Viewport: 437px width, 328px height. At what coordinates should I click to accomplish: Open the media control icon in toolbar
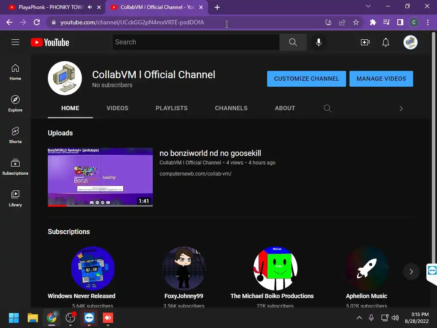click(x=386, y=22)
